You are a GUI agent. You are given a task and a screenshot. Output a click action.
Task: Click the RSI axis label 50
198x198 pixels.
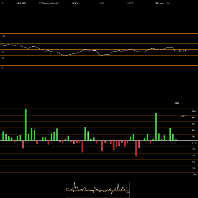pyautogui.click(x=3, y=52)
